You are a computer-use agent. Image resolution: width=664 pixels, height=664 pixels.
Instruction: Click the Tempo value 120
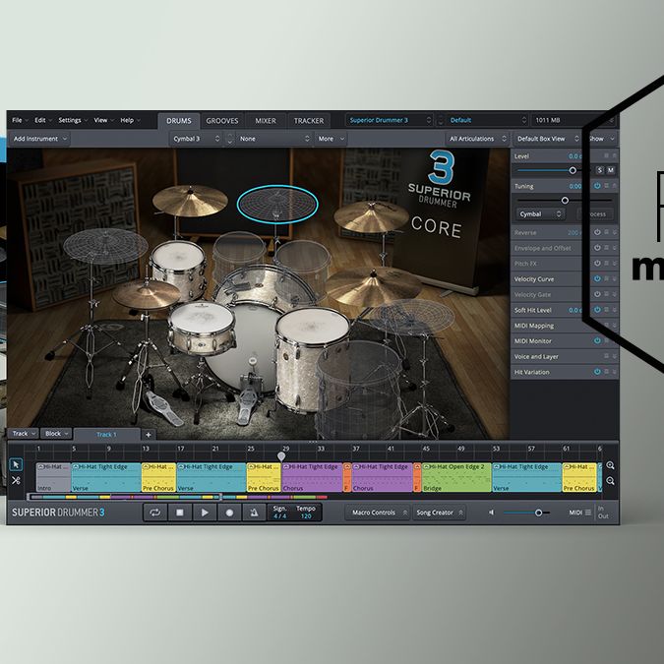(x=306, y=516)
